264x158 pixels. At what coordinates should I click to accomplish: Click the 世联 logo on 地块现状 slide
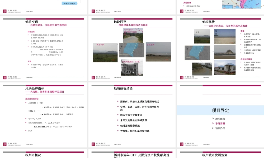point(189,78)
